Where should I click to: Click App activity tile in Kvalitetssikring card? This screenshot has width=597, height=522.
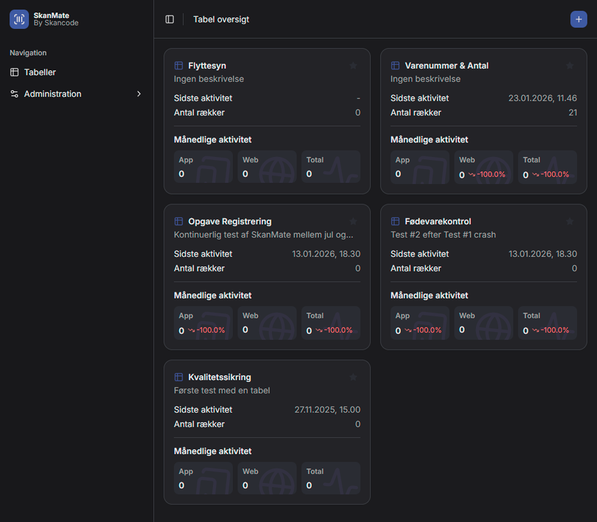(x=203, y=478)
